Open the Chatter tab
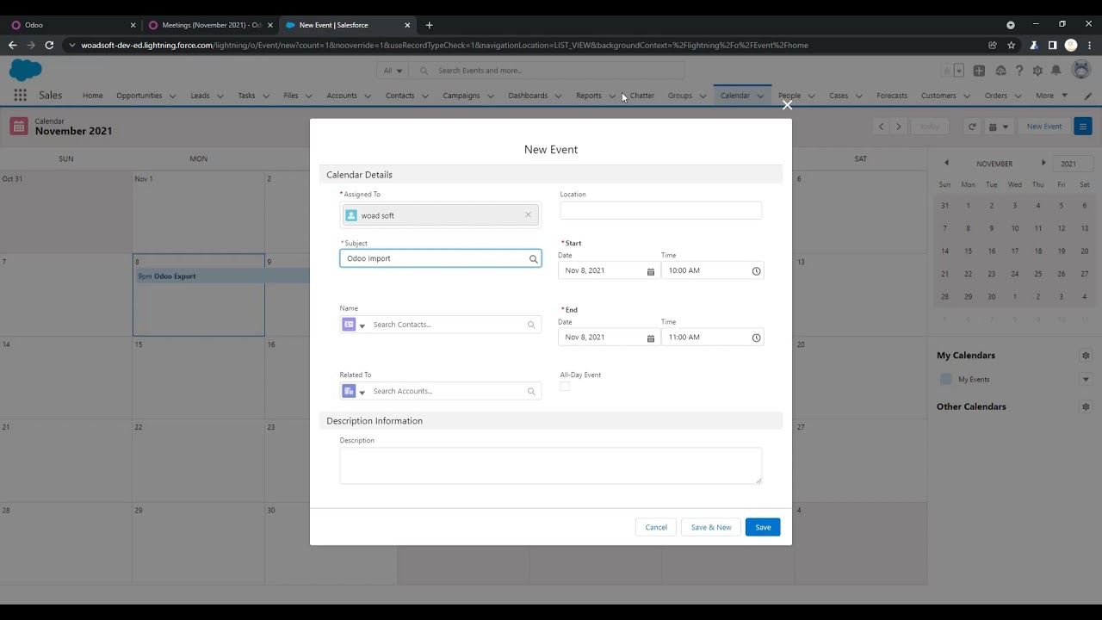This screenshot has height=620, width=1102. coord(642,96)
